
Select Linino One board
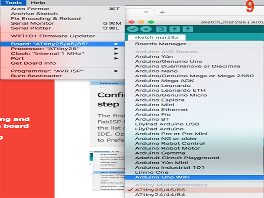click(194, 172)
